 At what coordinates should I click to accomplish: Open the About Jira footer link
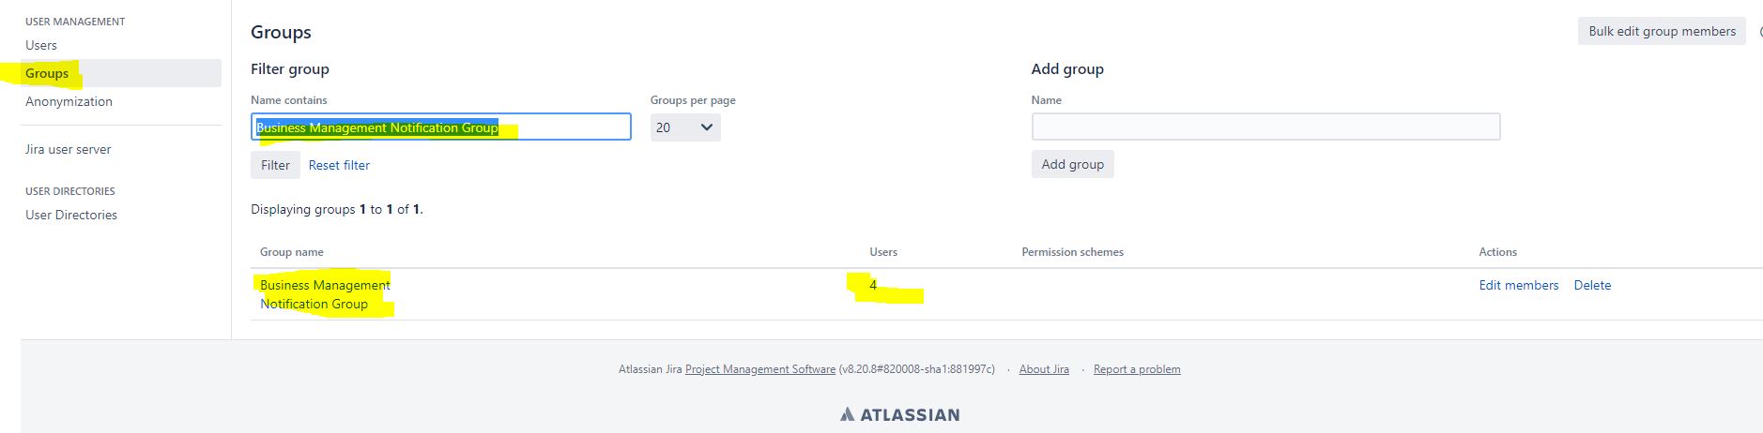(x=1044, y=369)
